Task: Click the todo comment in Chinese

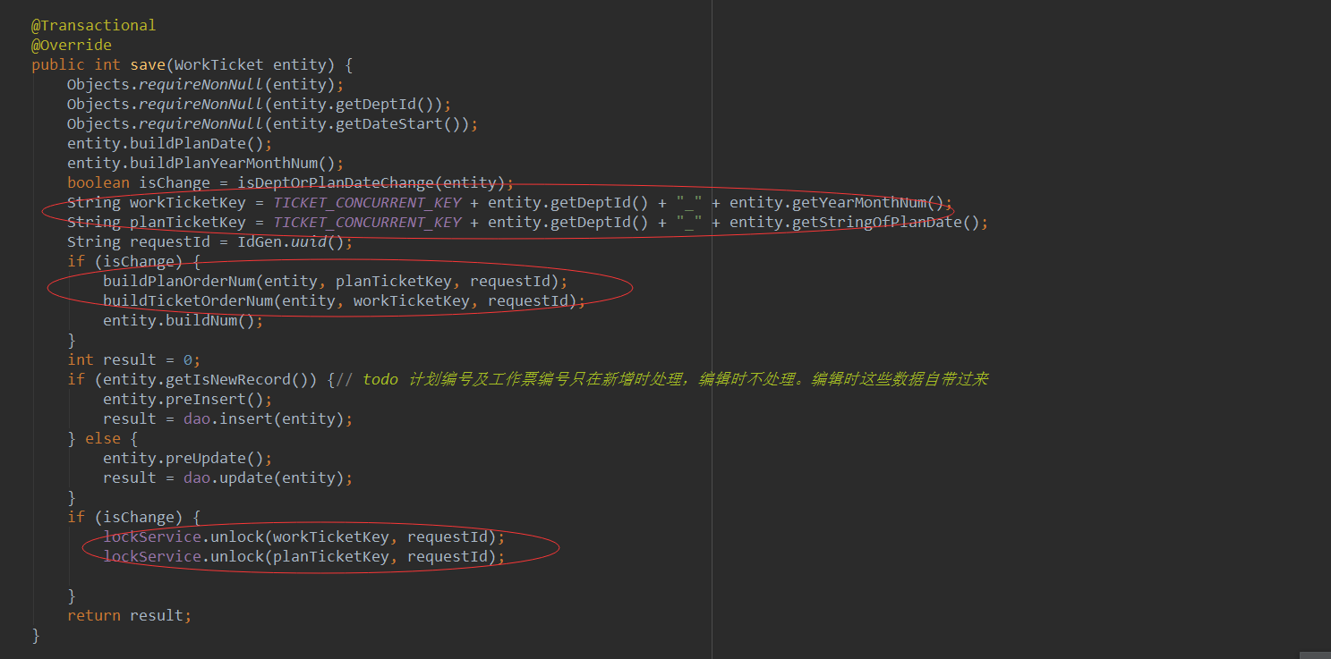Action: click(x=662, y=379)
